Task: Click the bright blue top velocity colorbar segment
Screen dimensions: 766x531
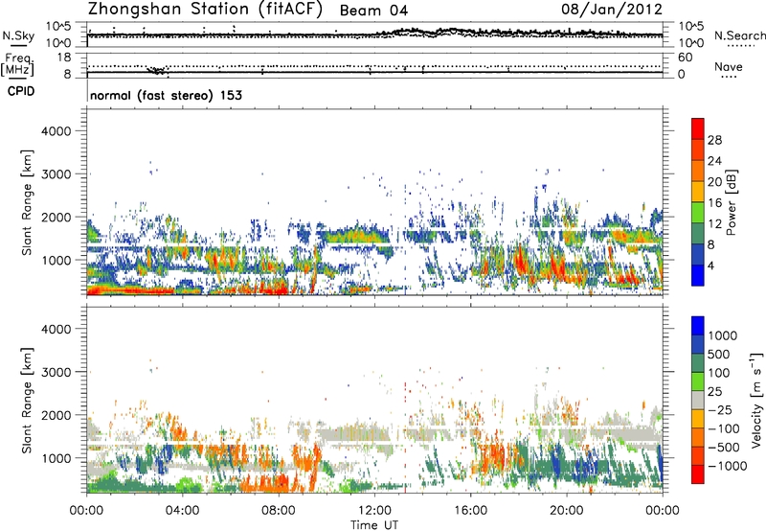Action: click(698, 326)
